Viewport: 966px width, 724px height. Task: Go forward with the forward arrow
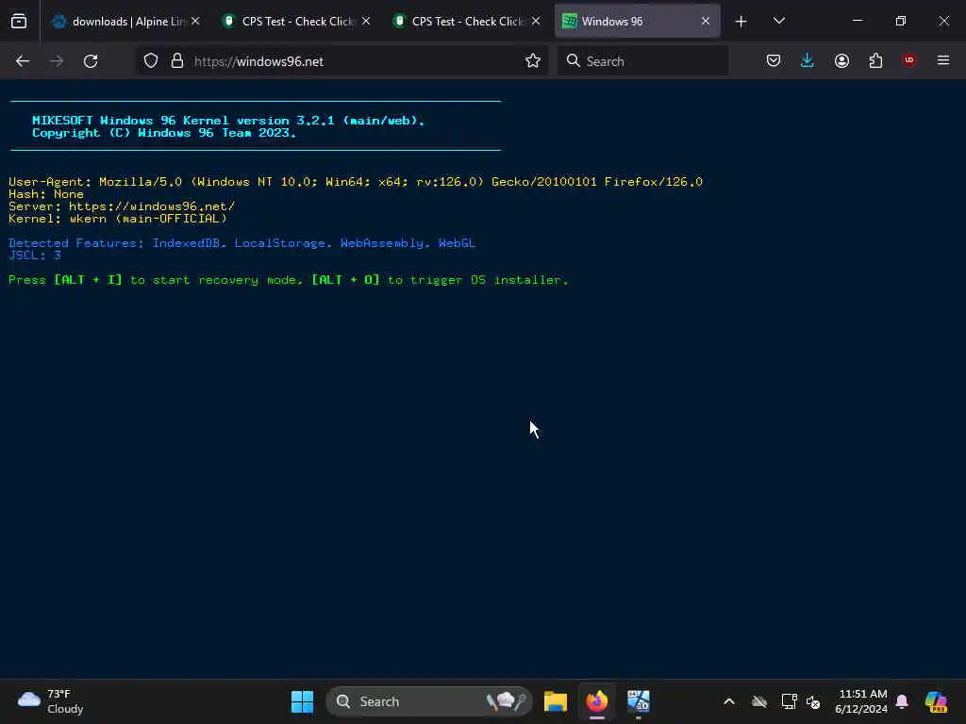56,61
